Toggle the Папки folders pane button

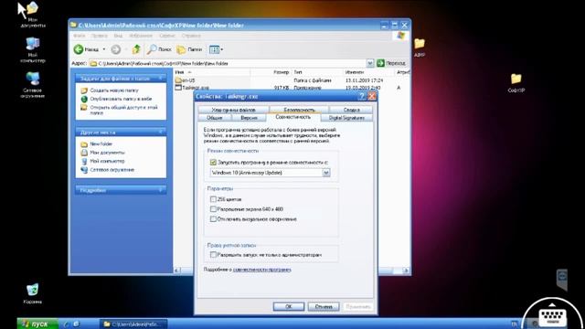(189, 49)
